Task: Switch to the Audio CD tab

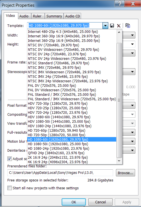Action: pos(73,16)
